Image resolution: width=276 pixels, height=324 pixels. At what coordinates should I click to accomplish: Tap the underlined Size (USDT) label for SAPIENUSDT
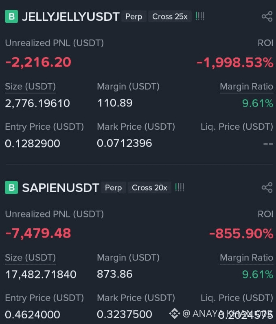click(x=31, y=258)
